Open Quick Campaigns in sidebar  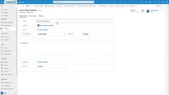pos(9,89)
